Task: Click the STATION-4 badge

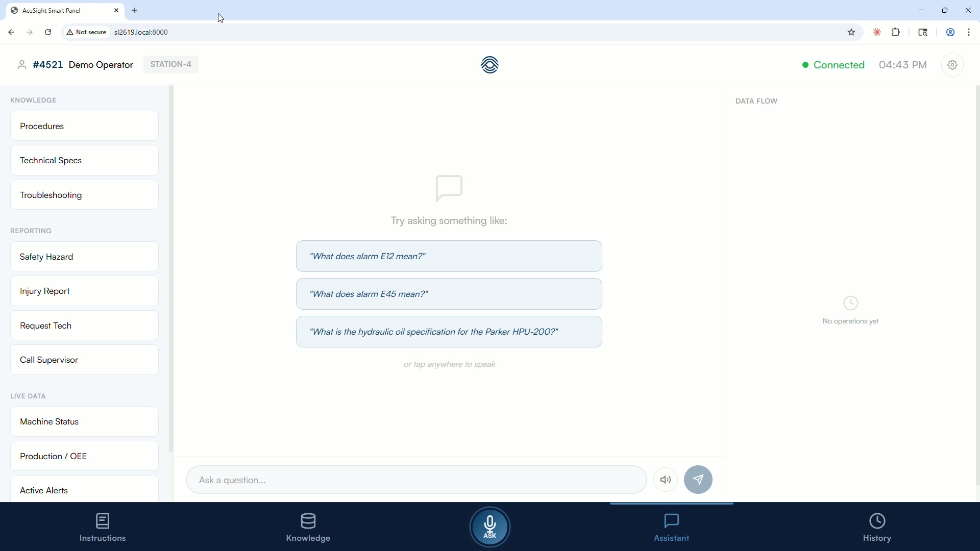Action: [x=171, y=64]
